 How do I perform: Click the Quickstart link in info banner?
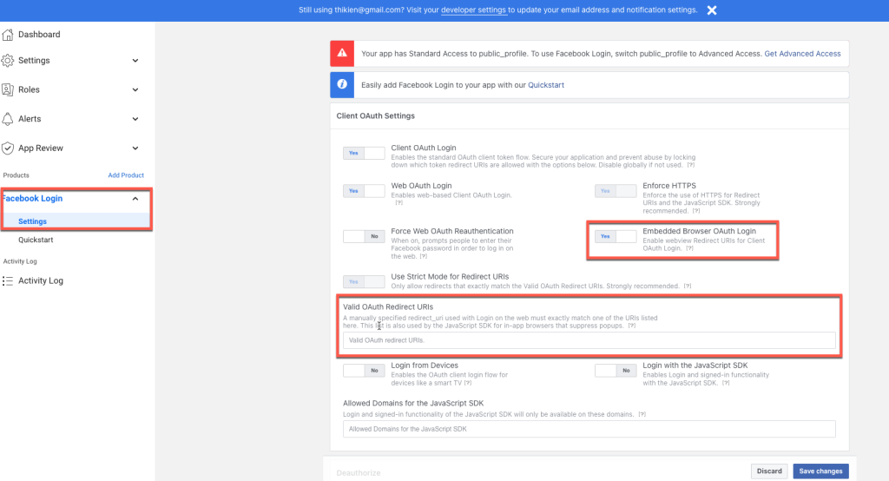[x=546, y=85]
